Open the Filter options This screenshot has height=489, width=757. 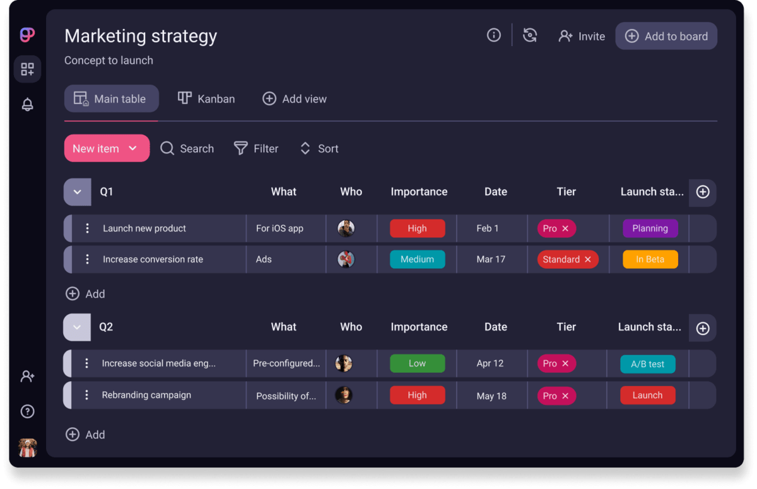coord(256,148)
